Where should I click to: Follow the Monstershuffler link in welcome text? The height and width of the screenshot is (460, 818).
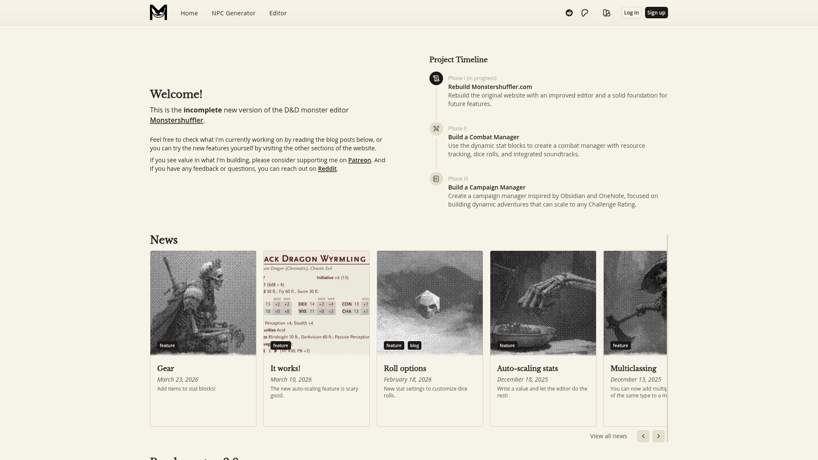[176, 121]
